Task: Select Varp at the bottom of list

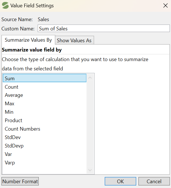Action: tap(10, 163)
